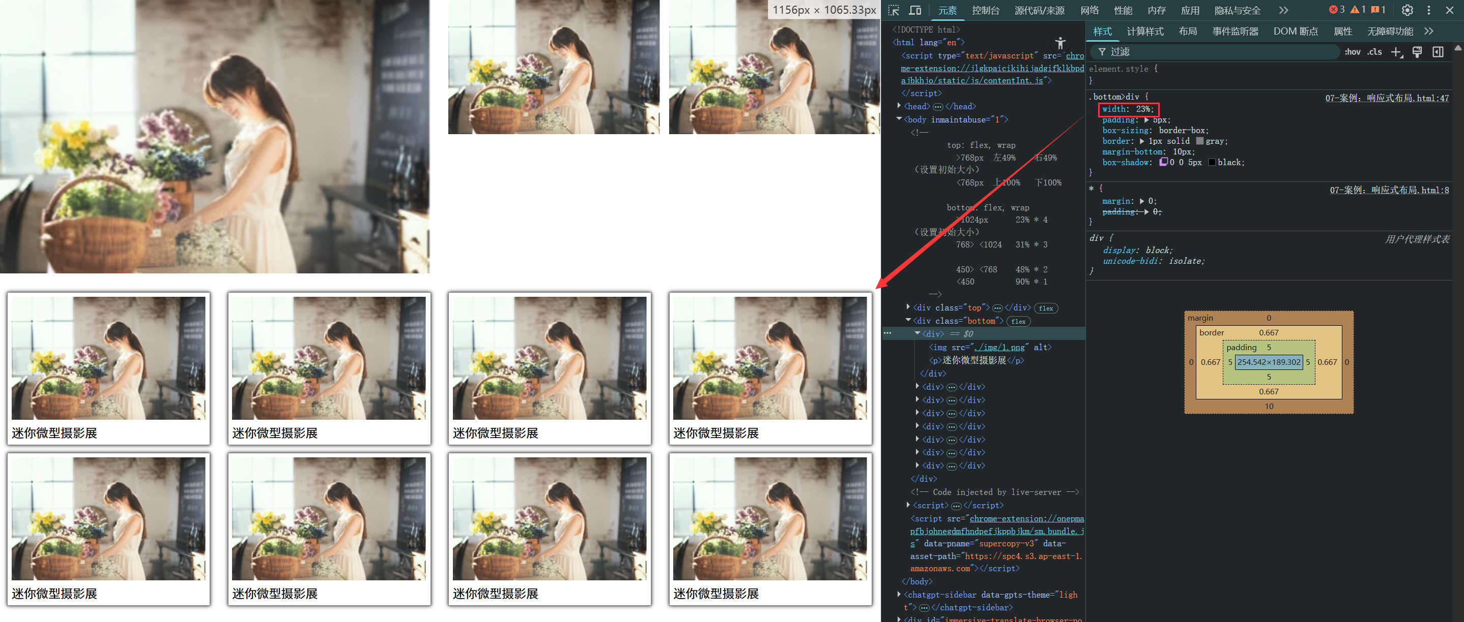Click the gray border color swatch
The height and width of the screenshot is (622, 1464).
[1199, 141]
